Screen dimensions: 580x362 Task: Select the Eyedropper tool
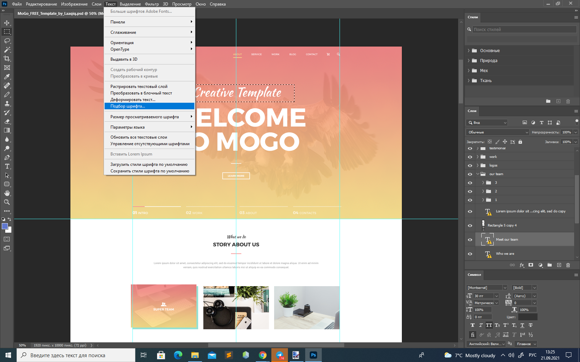(x=7, y=77)
